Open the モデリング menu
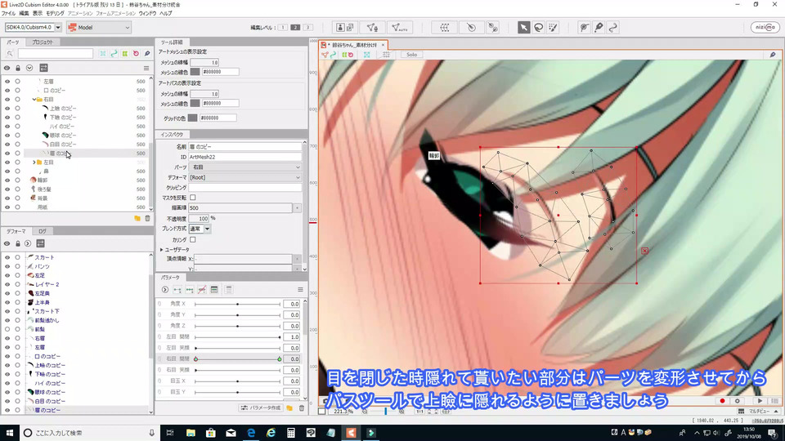 55,14
